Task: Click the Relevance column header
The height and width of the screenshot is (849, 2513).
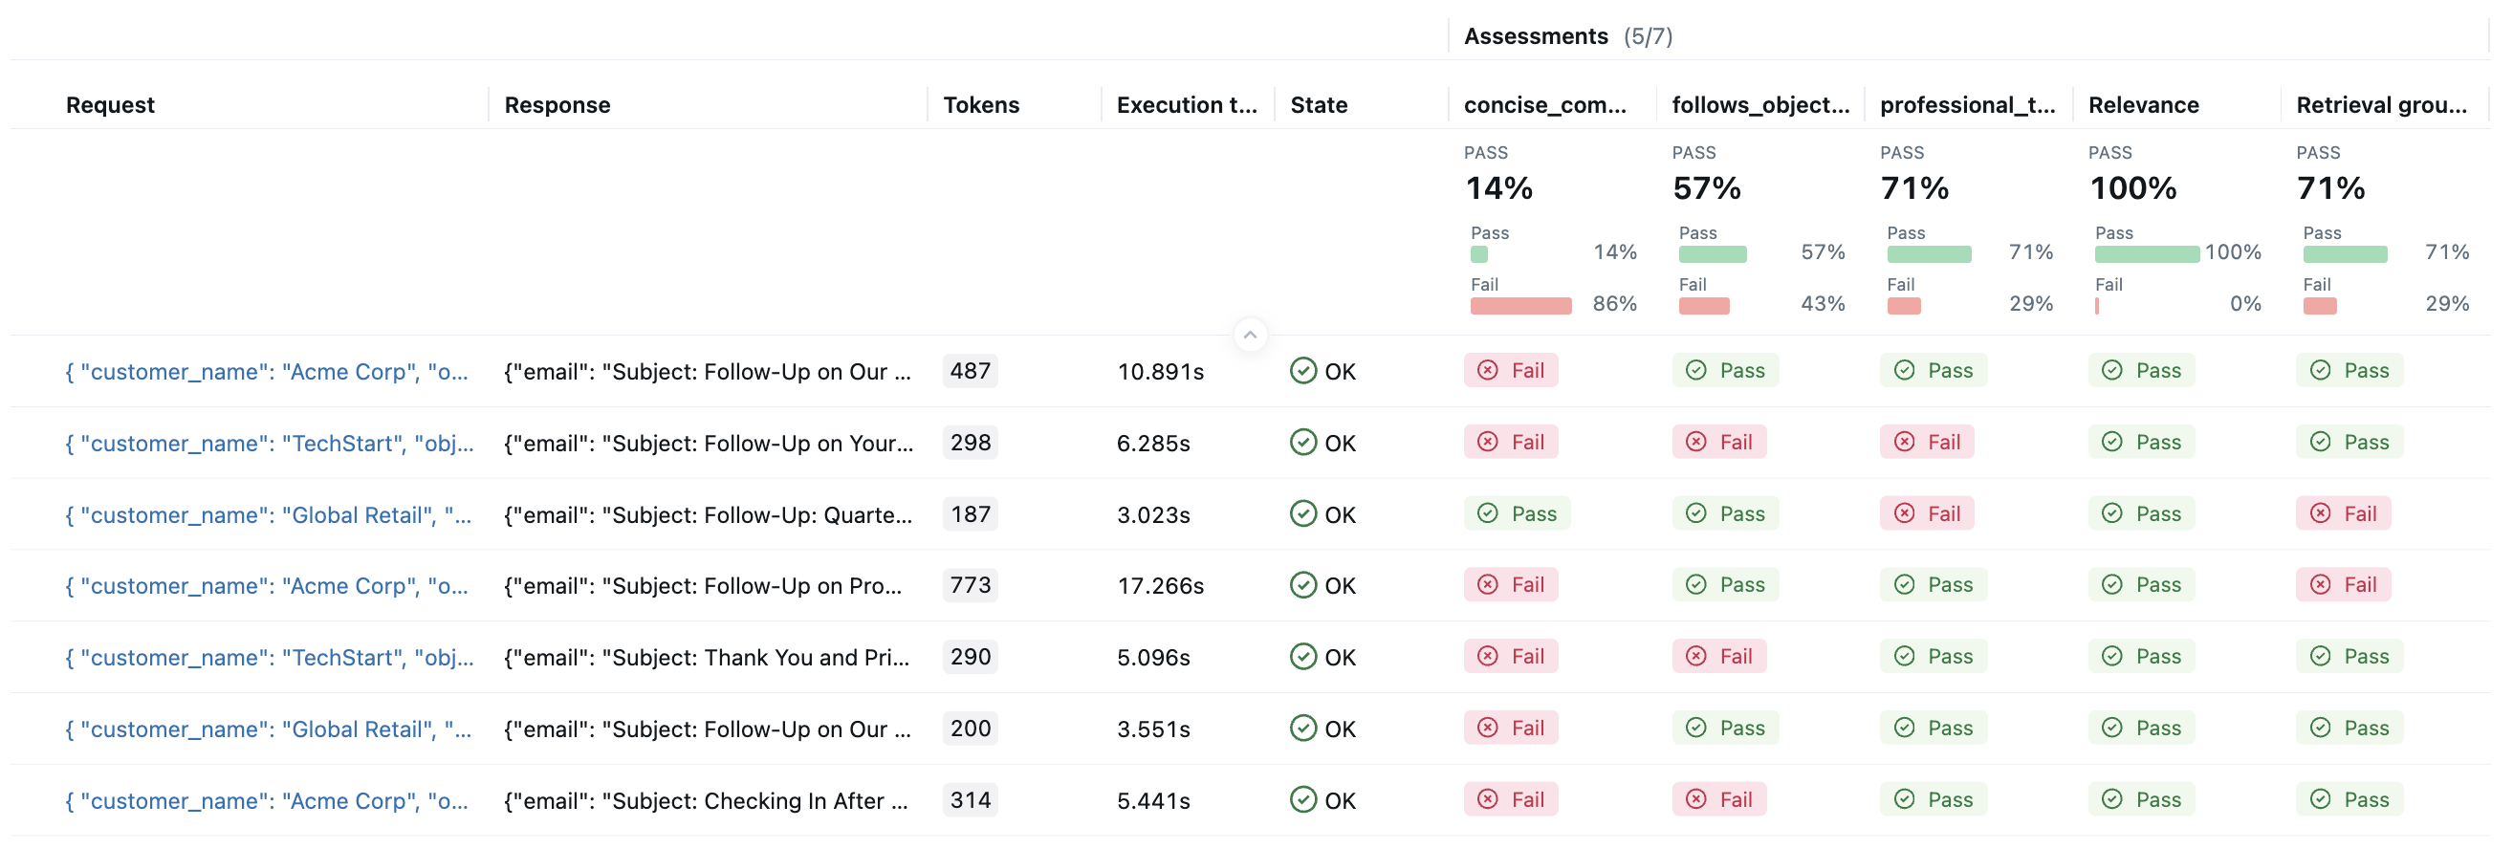Action: [2143, 105]
